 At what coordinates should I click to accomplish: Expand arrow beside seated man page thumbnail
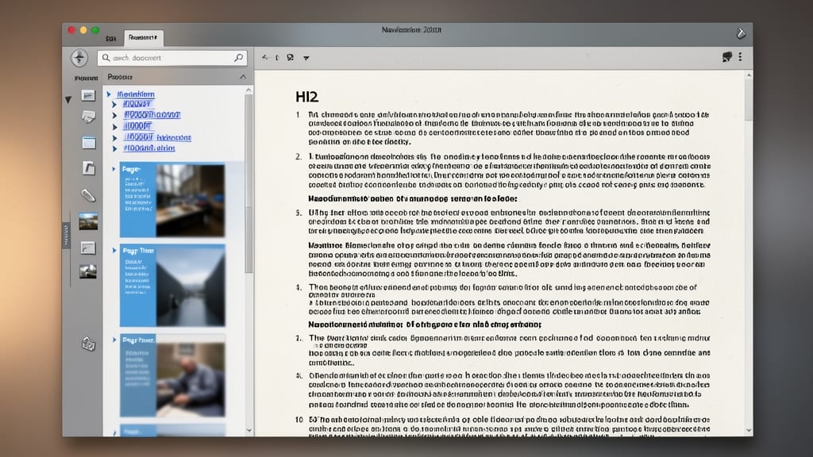[x=114, y=340]
